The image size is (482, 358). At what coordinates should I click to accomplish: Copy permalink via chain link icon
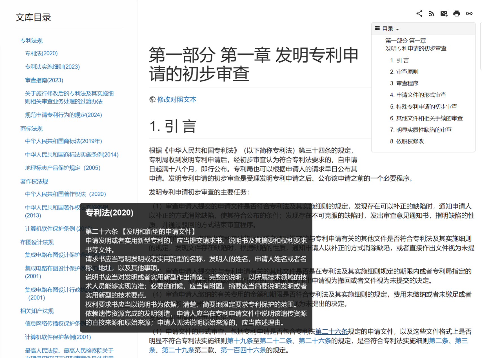469,14
